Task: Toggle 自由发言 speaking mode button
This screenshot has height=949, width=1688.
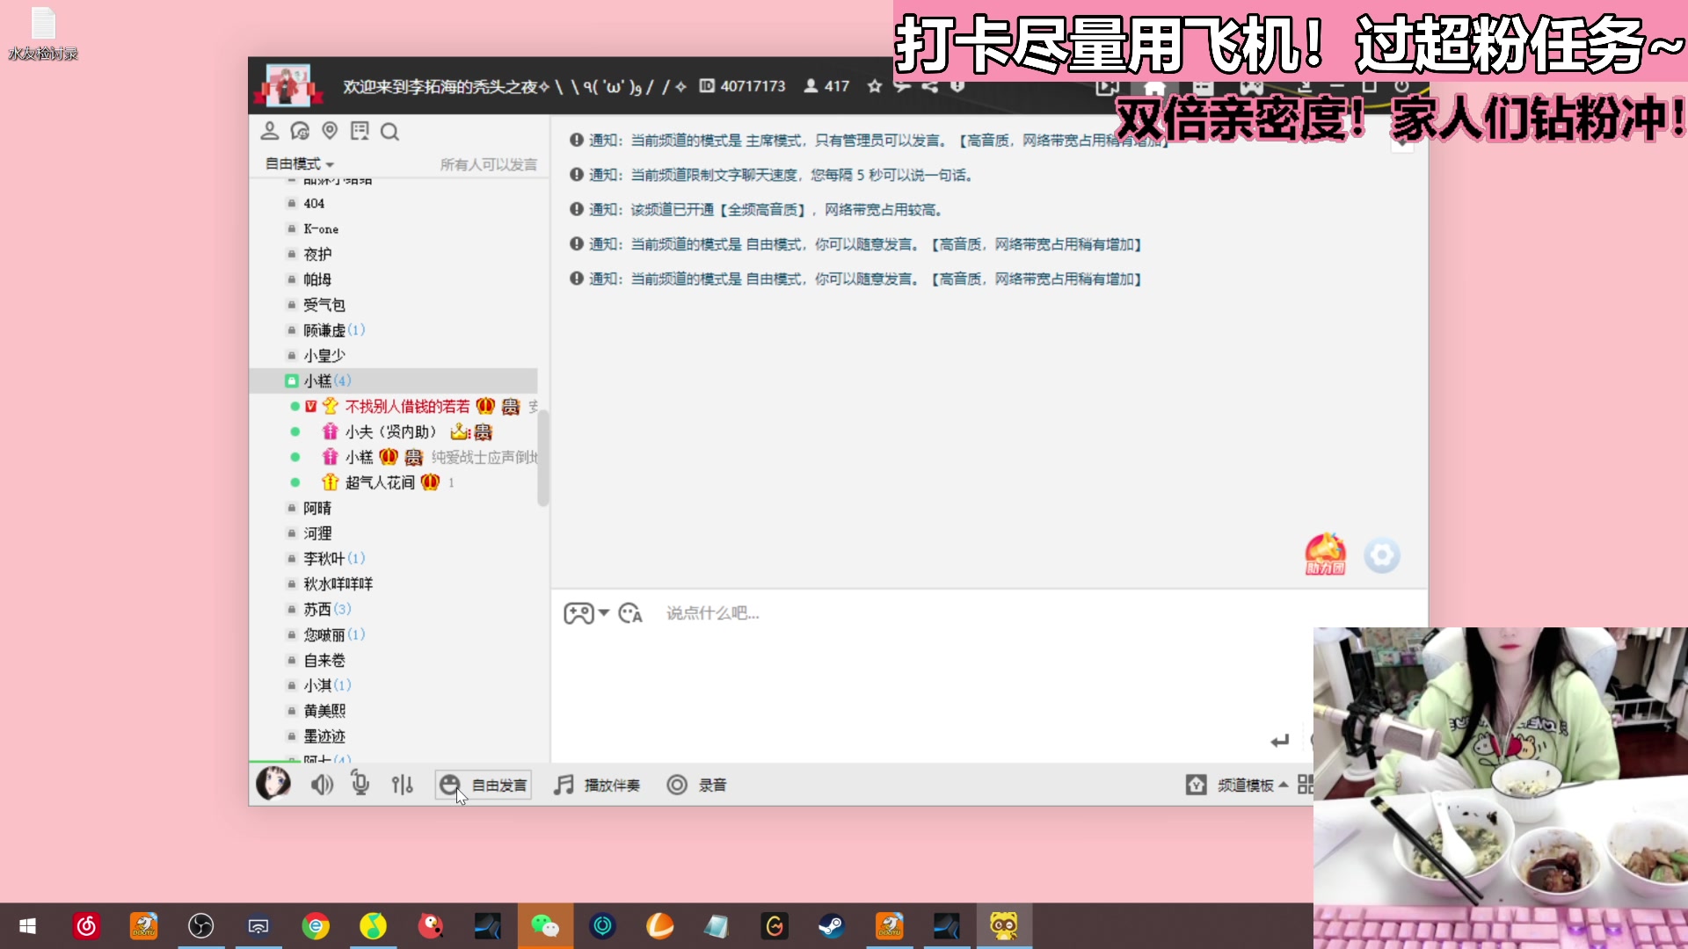Action: 483,785
